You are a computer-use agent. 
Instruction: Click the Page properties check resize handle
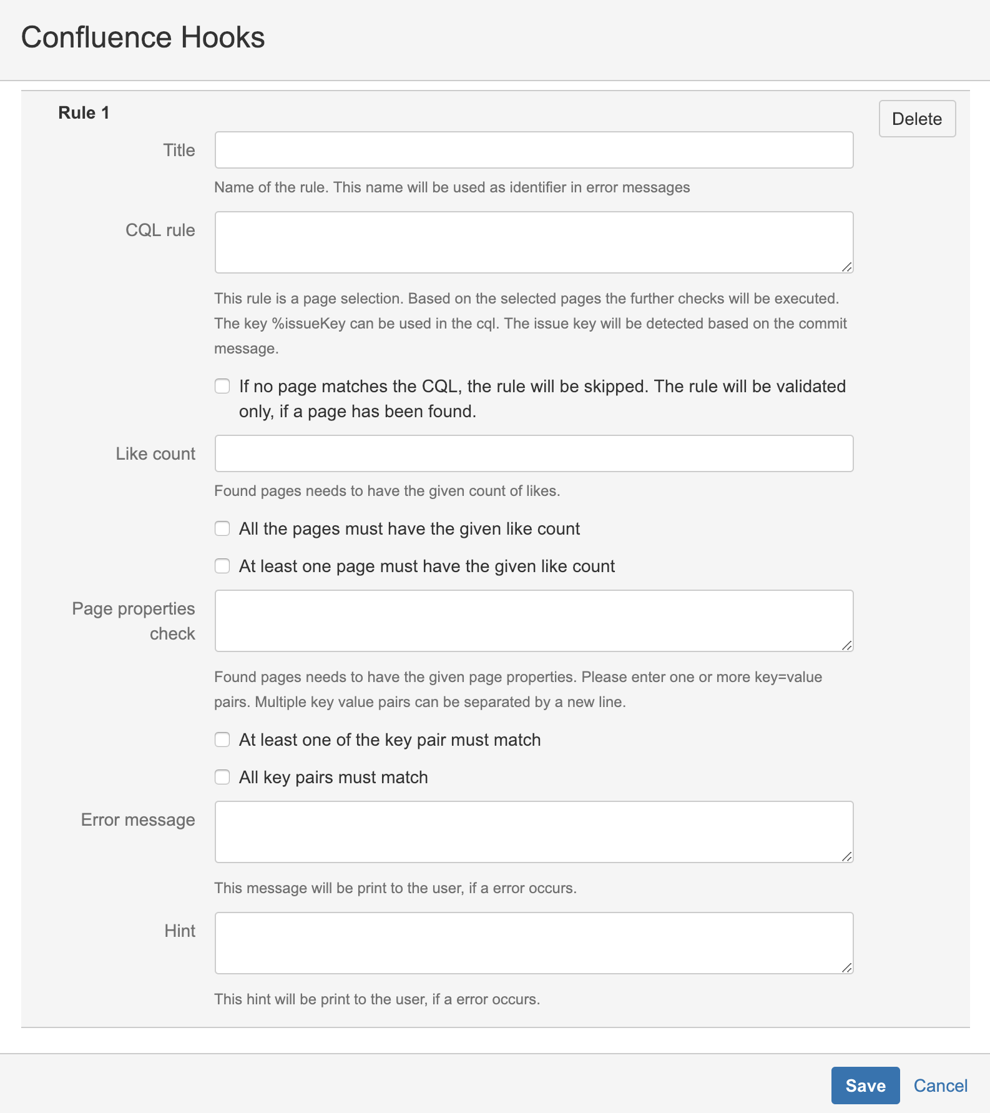tap(847, 646)
